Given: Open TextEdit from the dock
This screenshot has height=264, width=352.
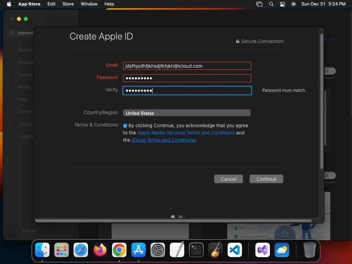Looking at the screenshot, I should coord(177,250).
